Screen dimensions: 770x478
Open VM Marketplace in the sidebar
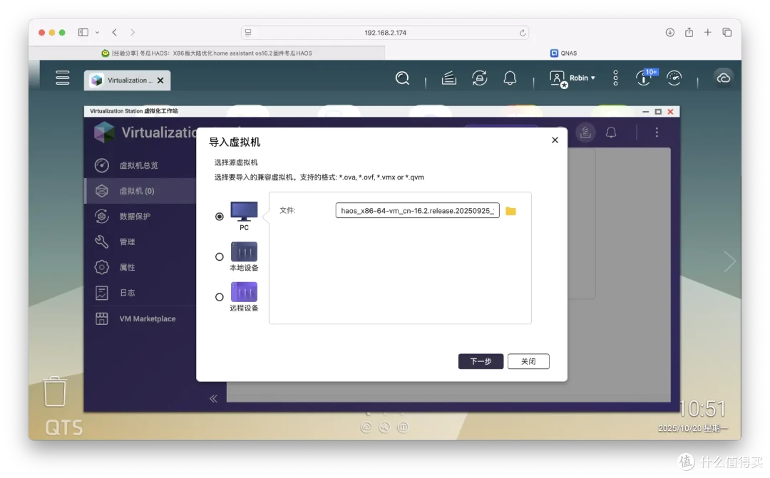click(x=140, y=319)
